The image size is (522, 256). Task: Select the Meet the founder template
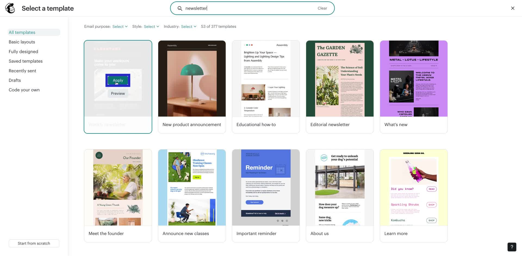tap(118, 187)
